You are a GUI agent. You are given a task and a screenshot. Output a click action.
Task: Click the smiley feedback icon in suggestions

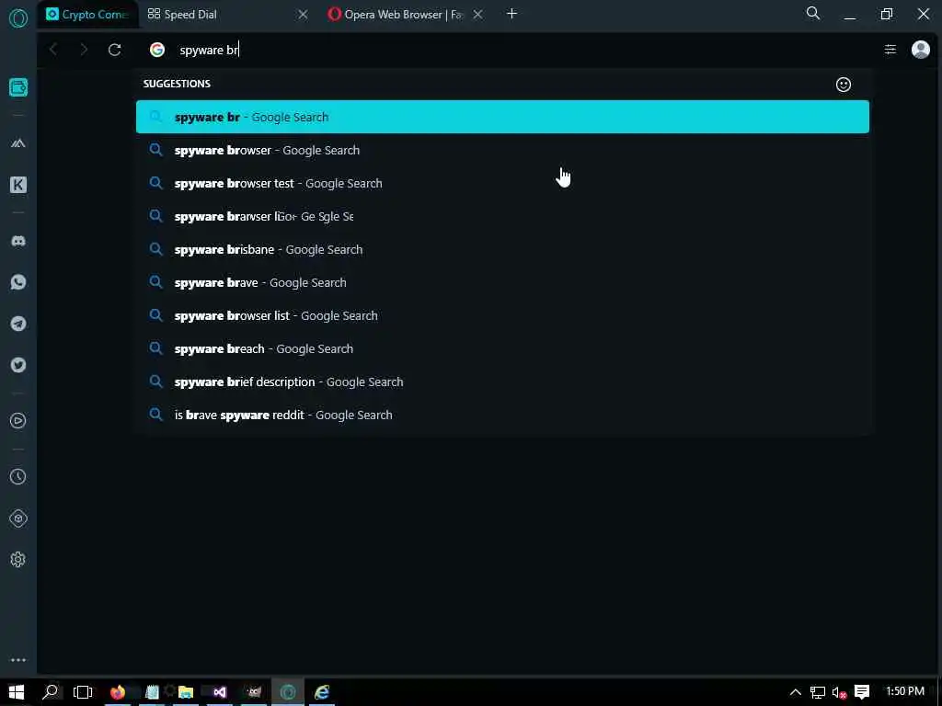click(844, 85)
